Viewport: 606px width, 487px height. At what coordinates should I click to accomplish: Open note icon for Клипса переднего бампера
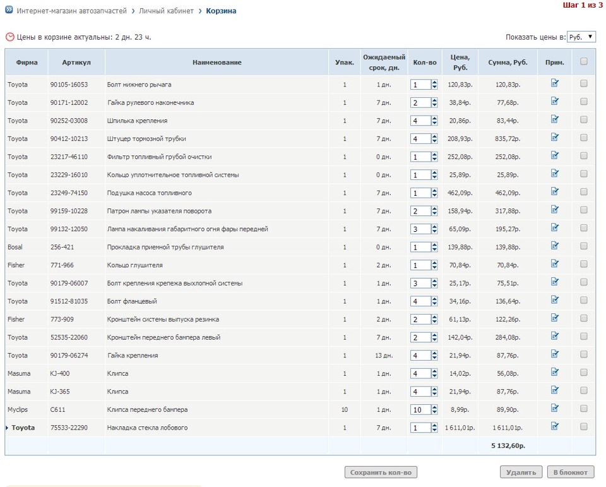[555, 408]
